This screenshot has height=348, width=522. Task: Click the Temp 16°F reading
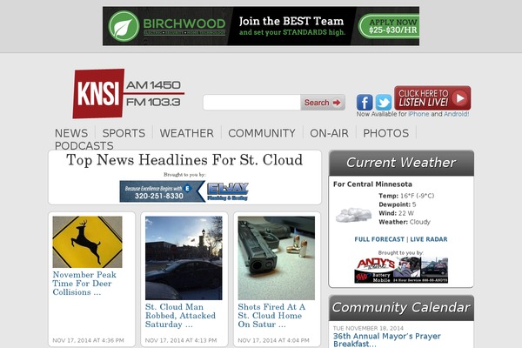406,196
